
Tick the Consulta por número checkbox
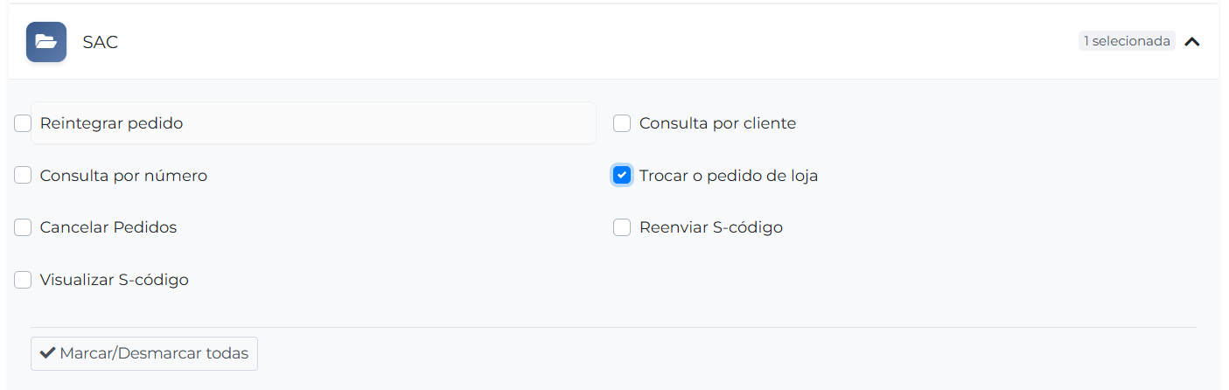[x=23, y=176]
